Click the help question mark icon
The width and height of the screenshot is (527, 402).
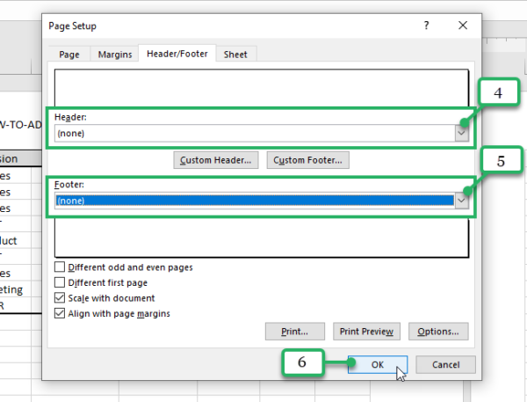[x=427, y=26]
